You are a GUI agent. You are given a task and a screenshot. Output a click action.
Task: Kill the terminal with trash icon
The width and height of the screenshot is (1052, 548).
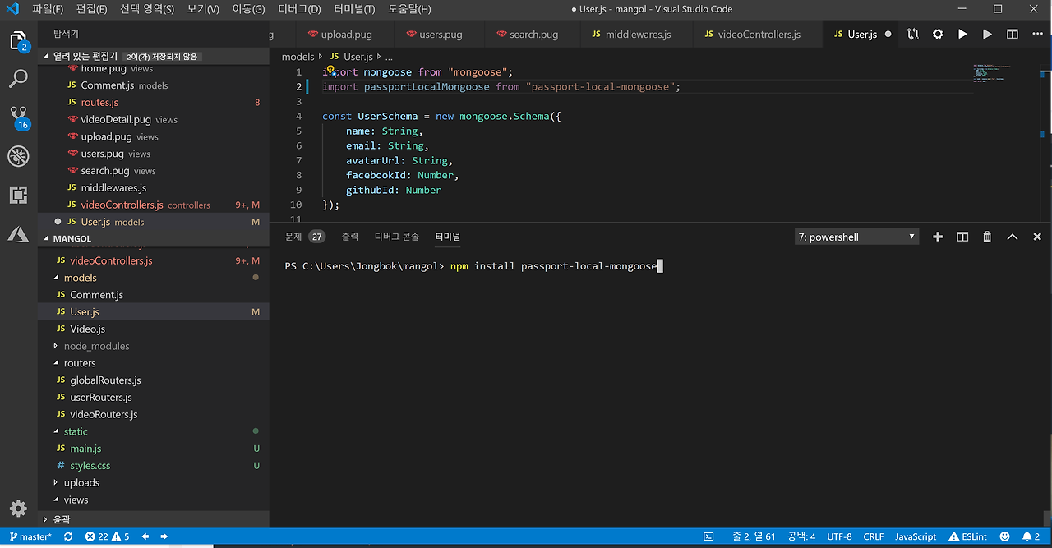tap(987, 237)
